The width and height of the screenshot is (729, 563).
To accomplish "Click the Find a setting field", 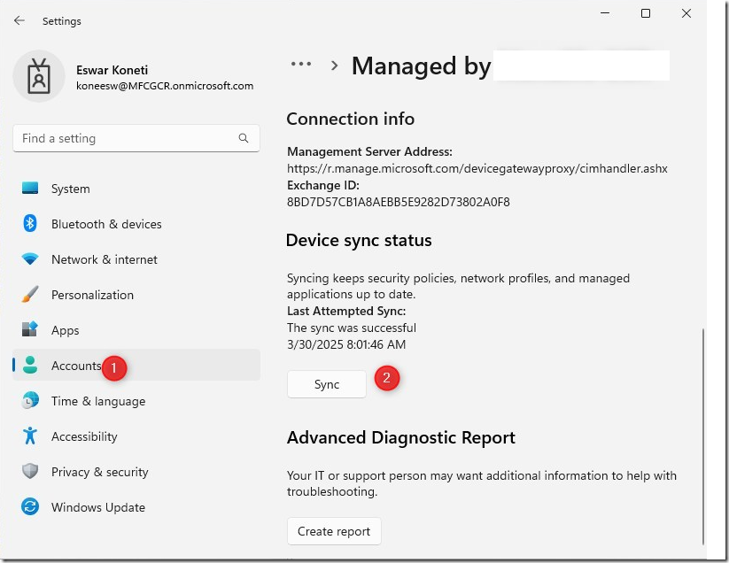I will (124, 139).
